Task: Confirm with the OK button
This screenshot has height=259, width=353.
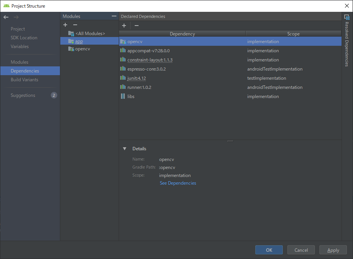Action: tap(269, 250)
